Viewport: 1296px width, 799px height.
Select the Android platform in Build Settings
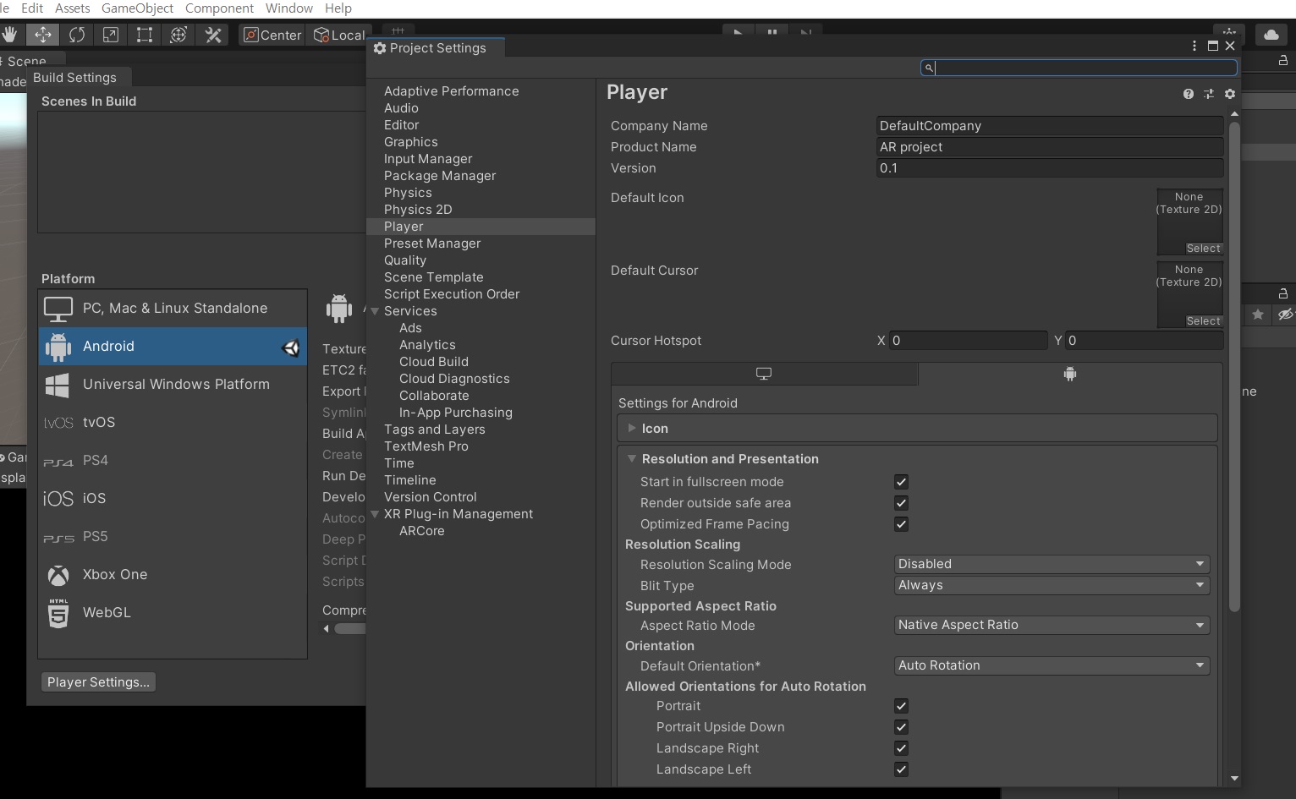click(173, 347)
